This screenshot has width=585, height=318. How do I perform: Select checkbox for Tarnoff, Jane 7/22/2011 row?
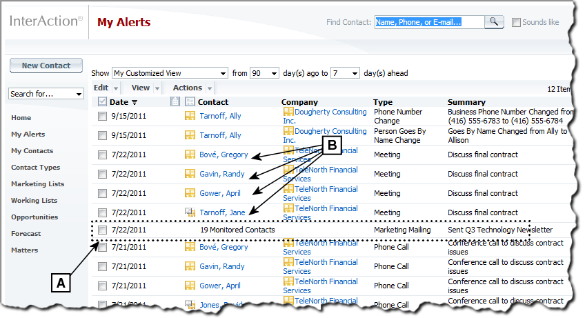pos(102,212)
